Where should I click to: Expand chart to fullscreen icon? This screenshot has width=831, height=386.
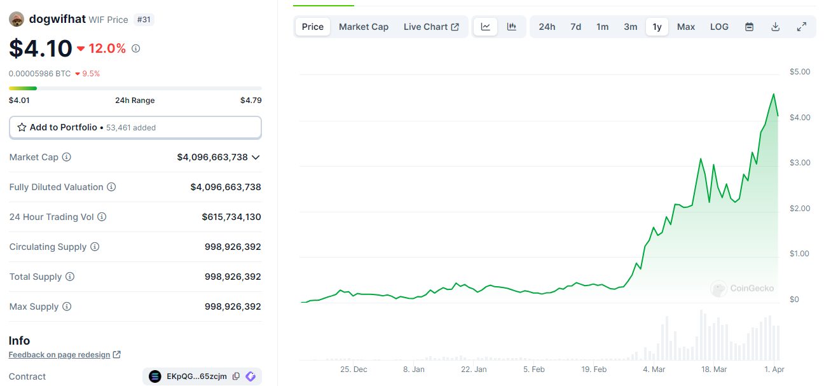pyautogui.click(x=802, y=27)
